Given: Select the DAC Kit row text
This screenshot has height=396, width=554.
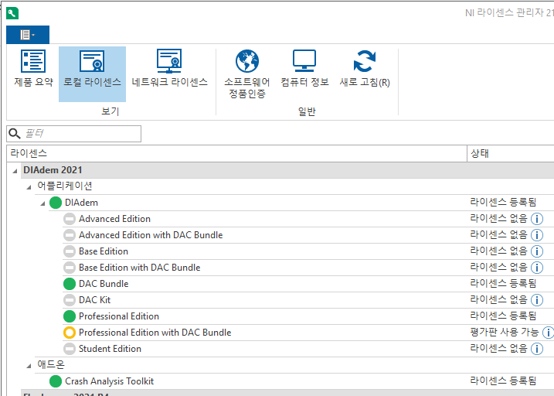Looking at the screenshot, I should [x=94, y=300].
